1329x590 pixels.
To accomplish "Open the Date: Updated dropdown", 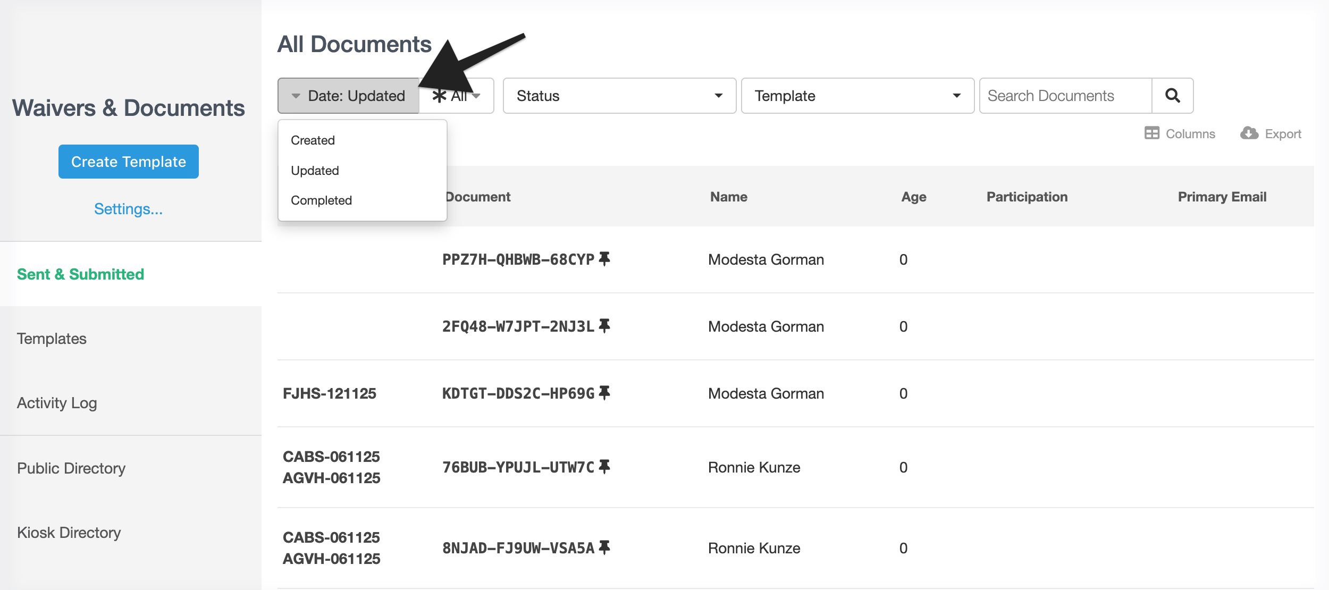I will [x=348, y=96].
